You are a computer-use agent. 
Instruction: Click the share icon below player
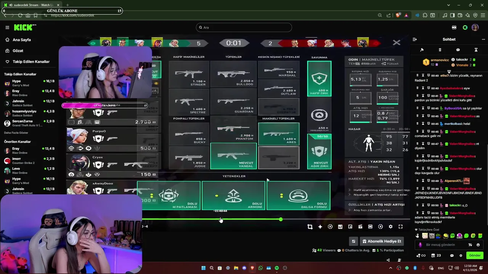tap(388, 260)
